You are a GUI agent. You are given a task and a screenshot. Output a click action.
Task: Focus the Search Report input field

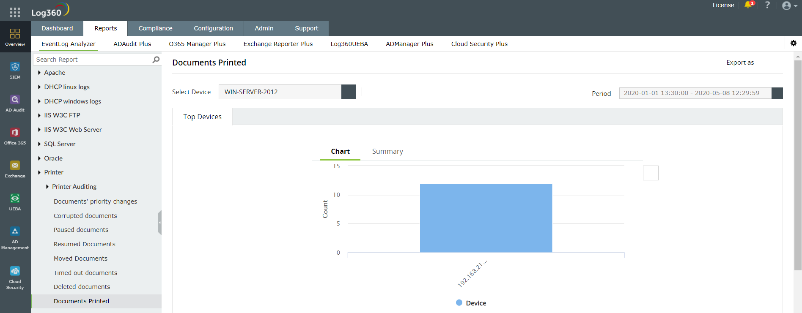coord(93,60)
